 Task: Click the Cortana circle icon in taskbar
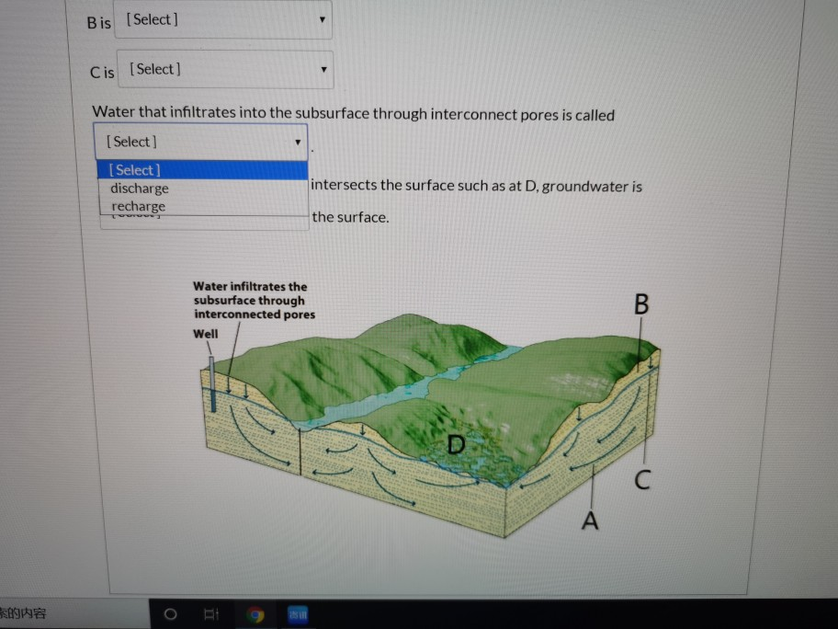pyautogui.click(x=170, y=614)
